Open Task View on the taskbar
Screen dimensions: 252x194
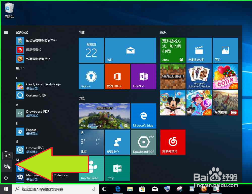pyautogui.click(x=105, y=189)
